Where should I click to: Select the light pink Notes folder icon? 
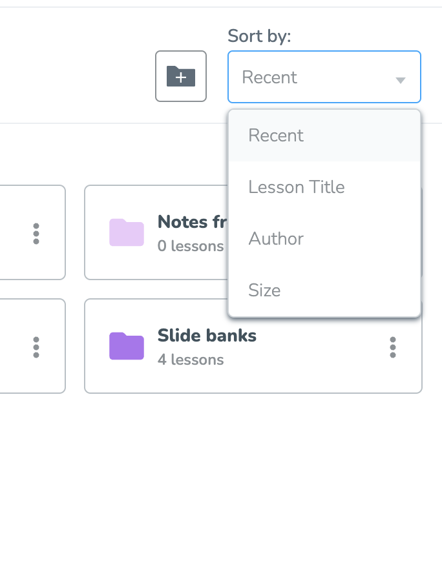point(127,232)
